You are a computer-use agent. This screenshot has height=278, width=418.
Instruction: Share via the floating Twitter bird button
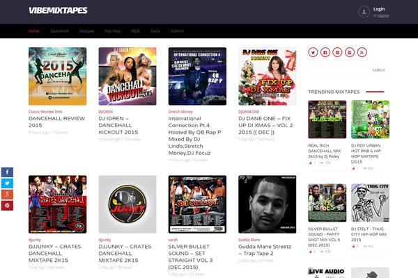pos(7,183)
